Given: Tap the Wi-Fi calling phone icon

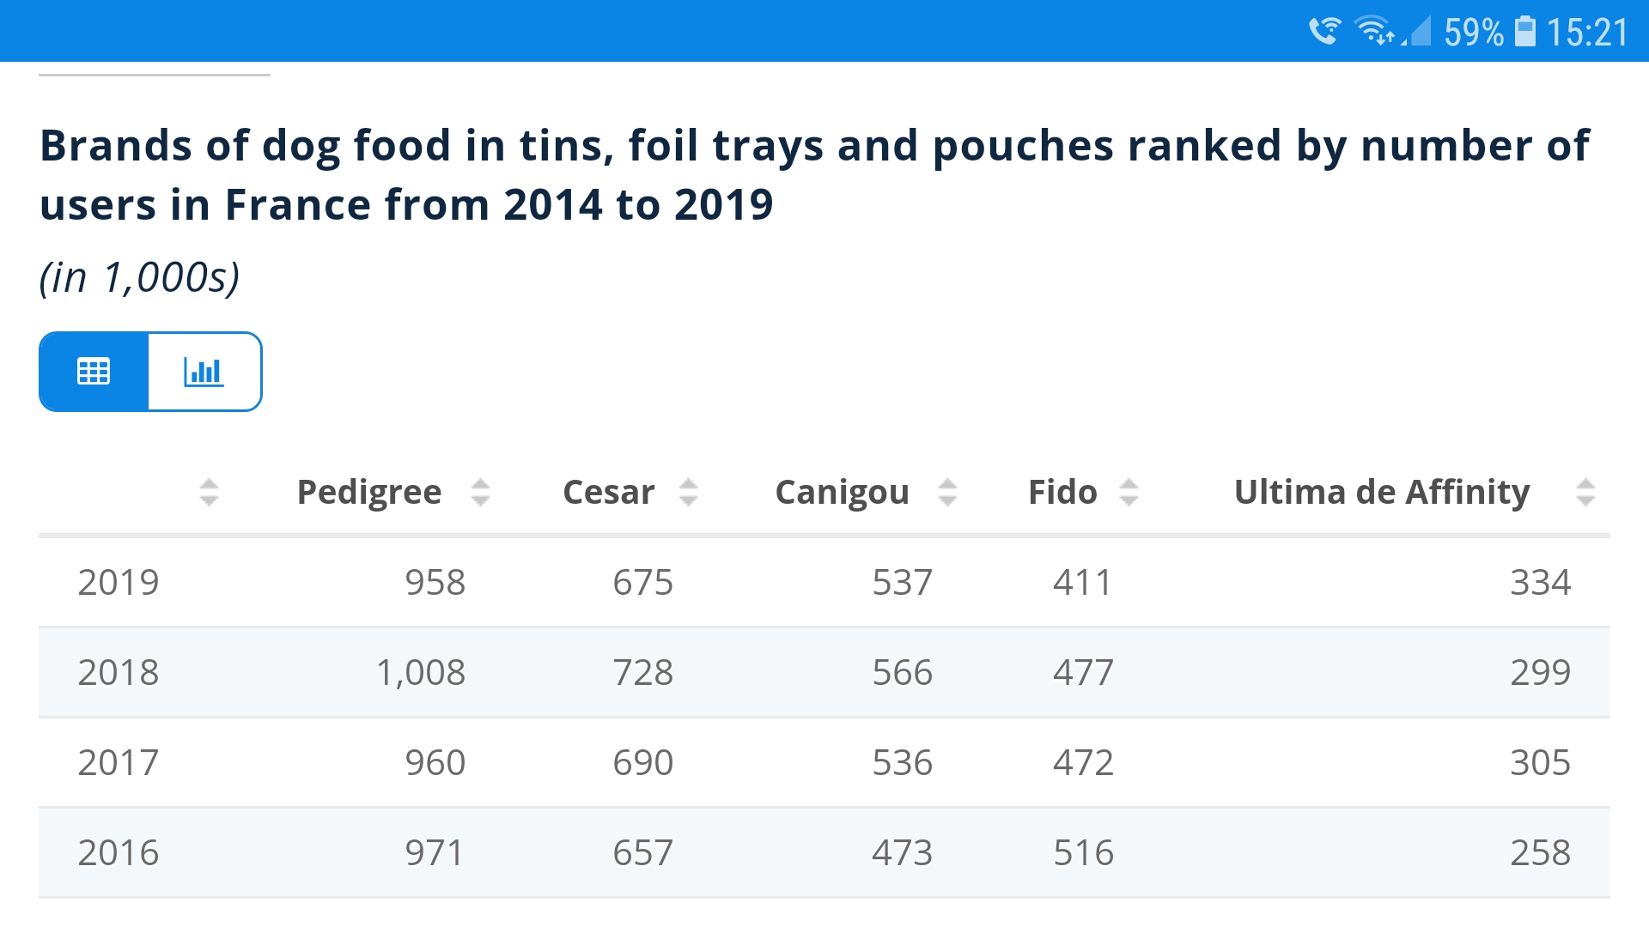Looking at the screenshot, I should coord(1324,32).
